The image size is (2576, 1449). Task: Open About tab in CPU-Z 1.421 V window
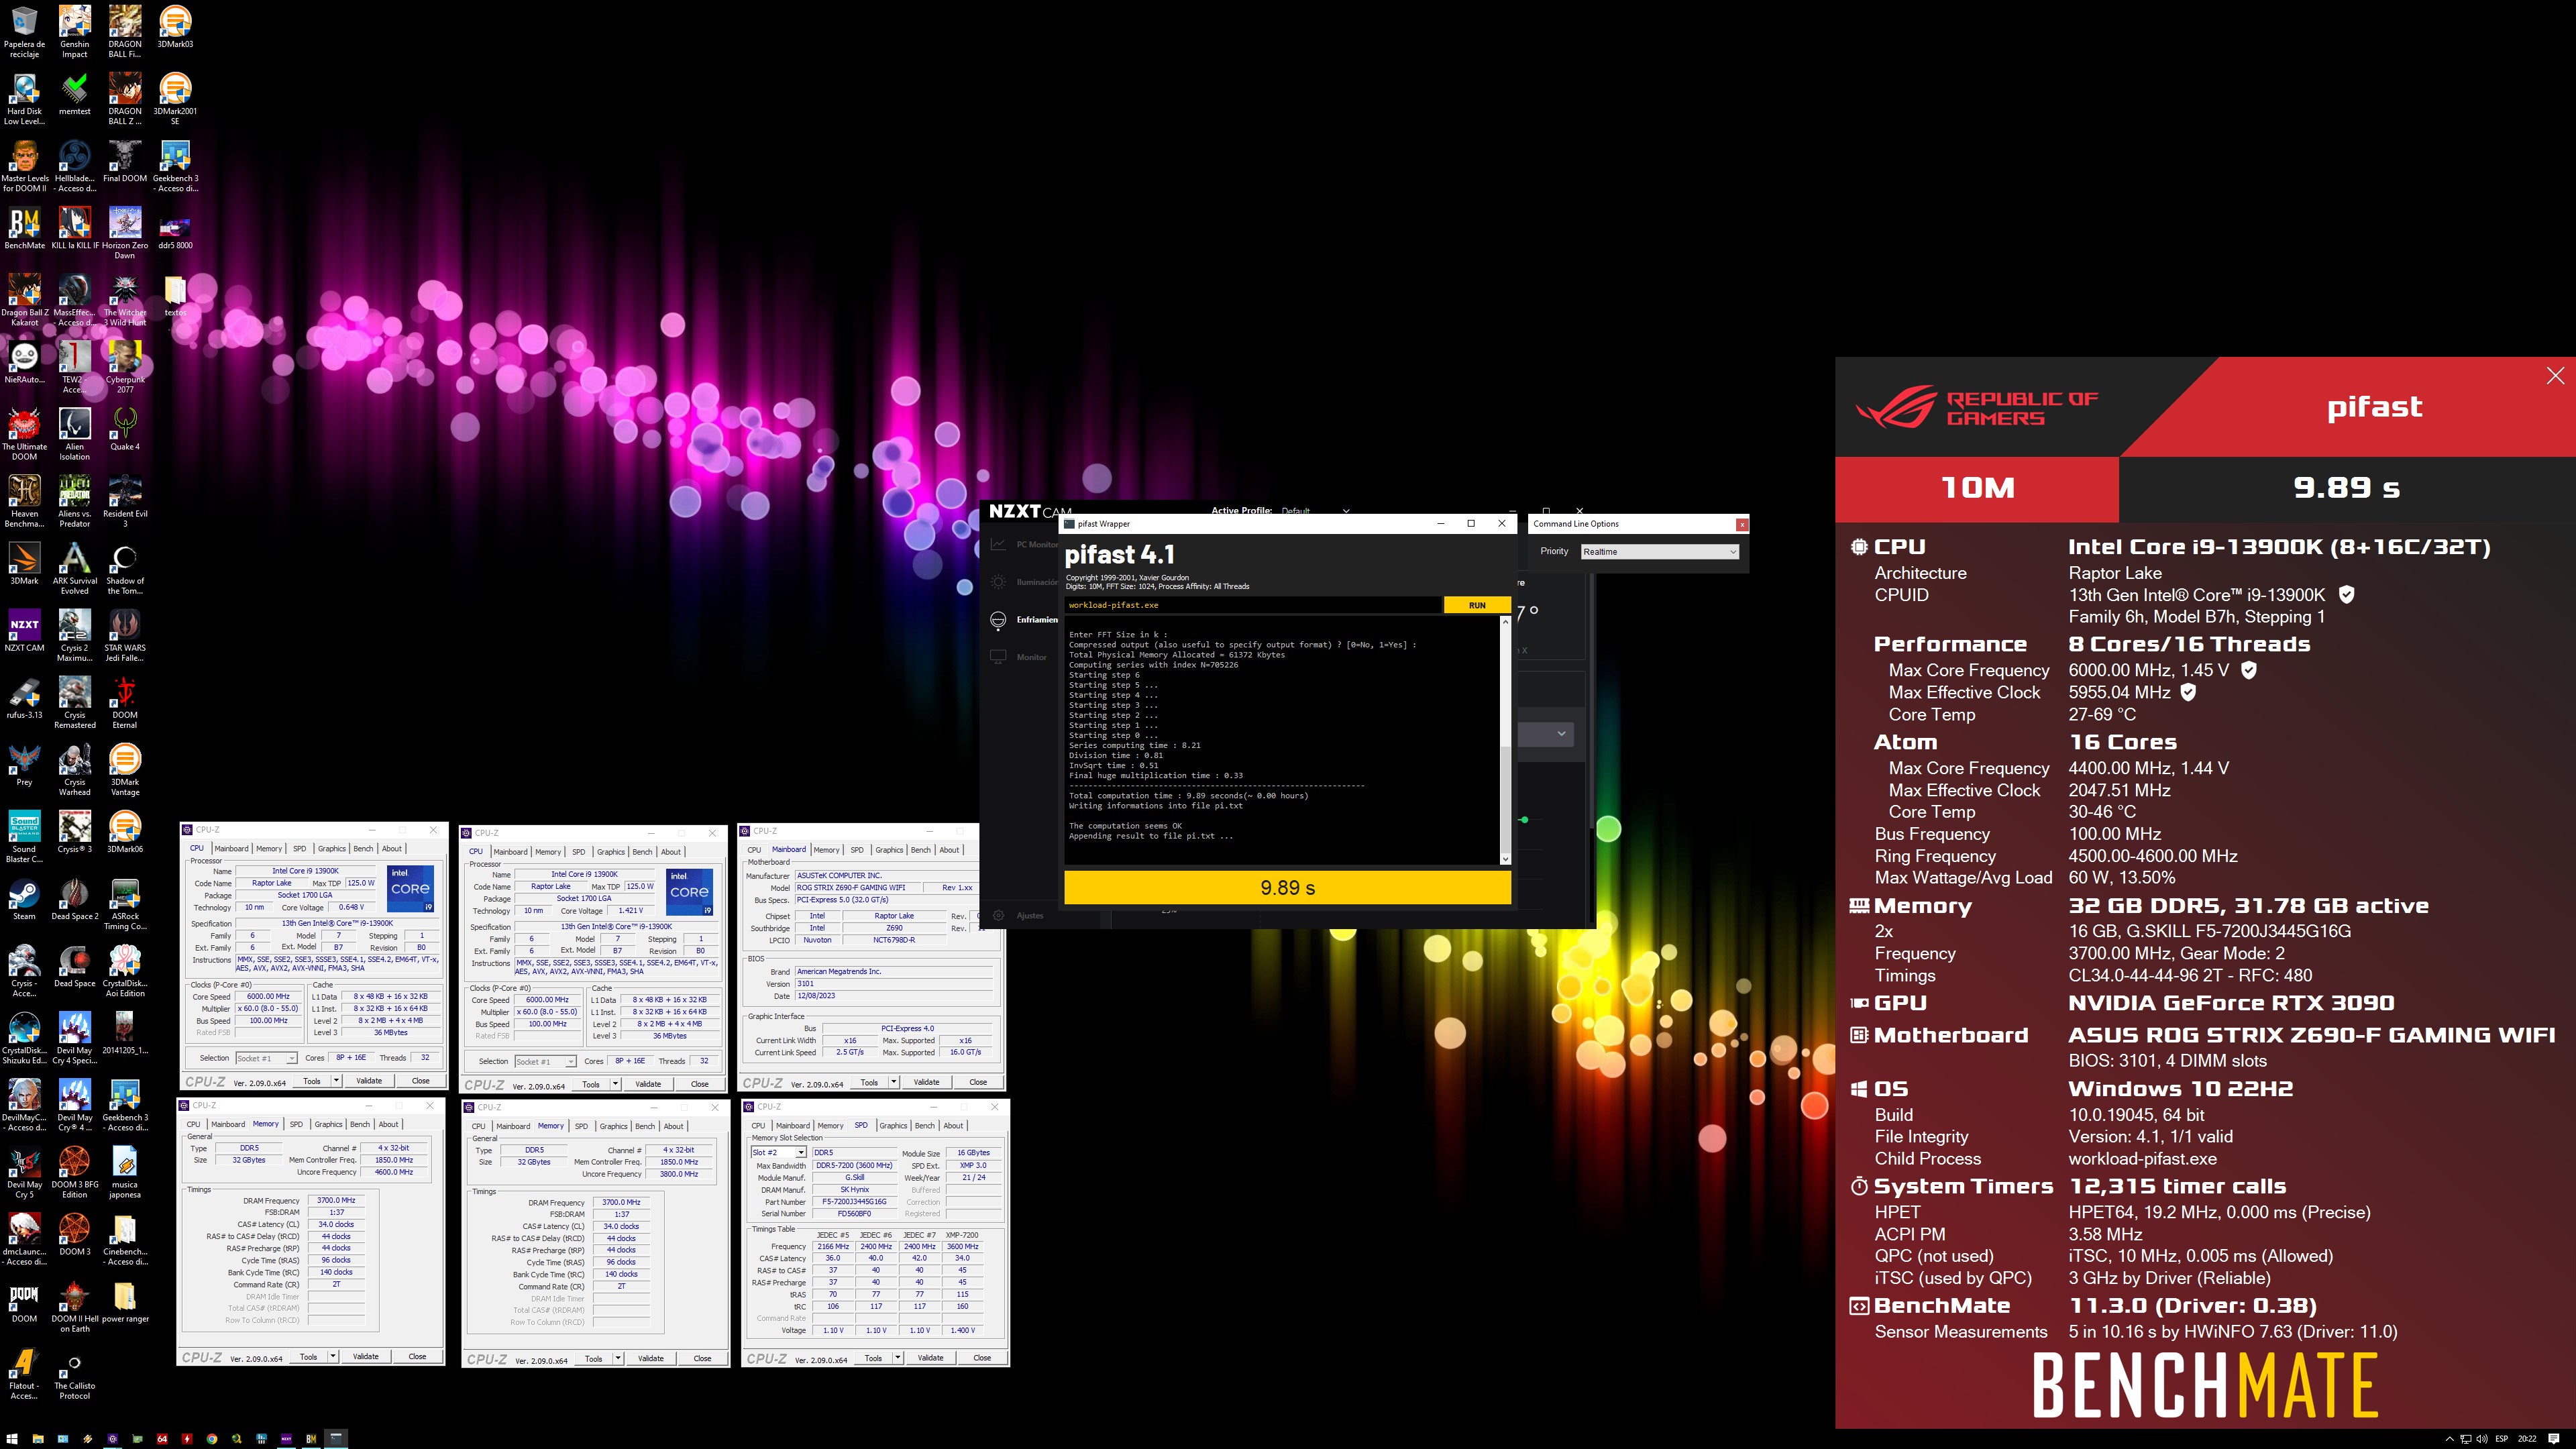671,852
